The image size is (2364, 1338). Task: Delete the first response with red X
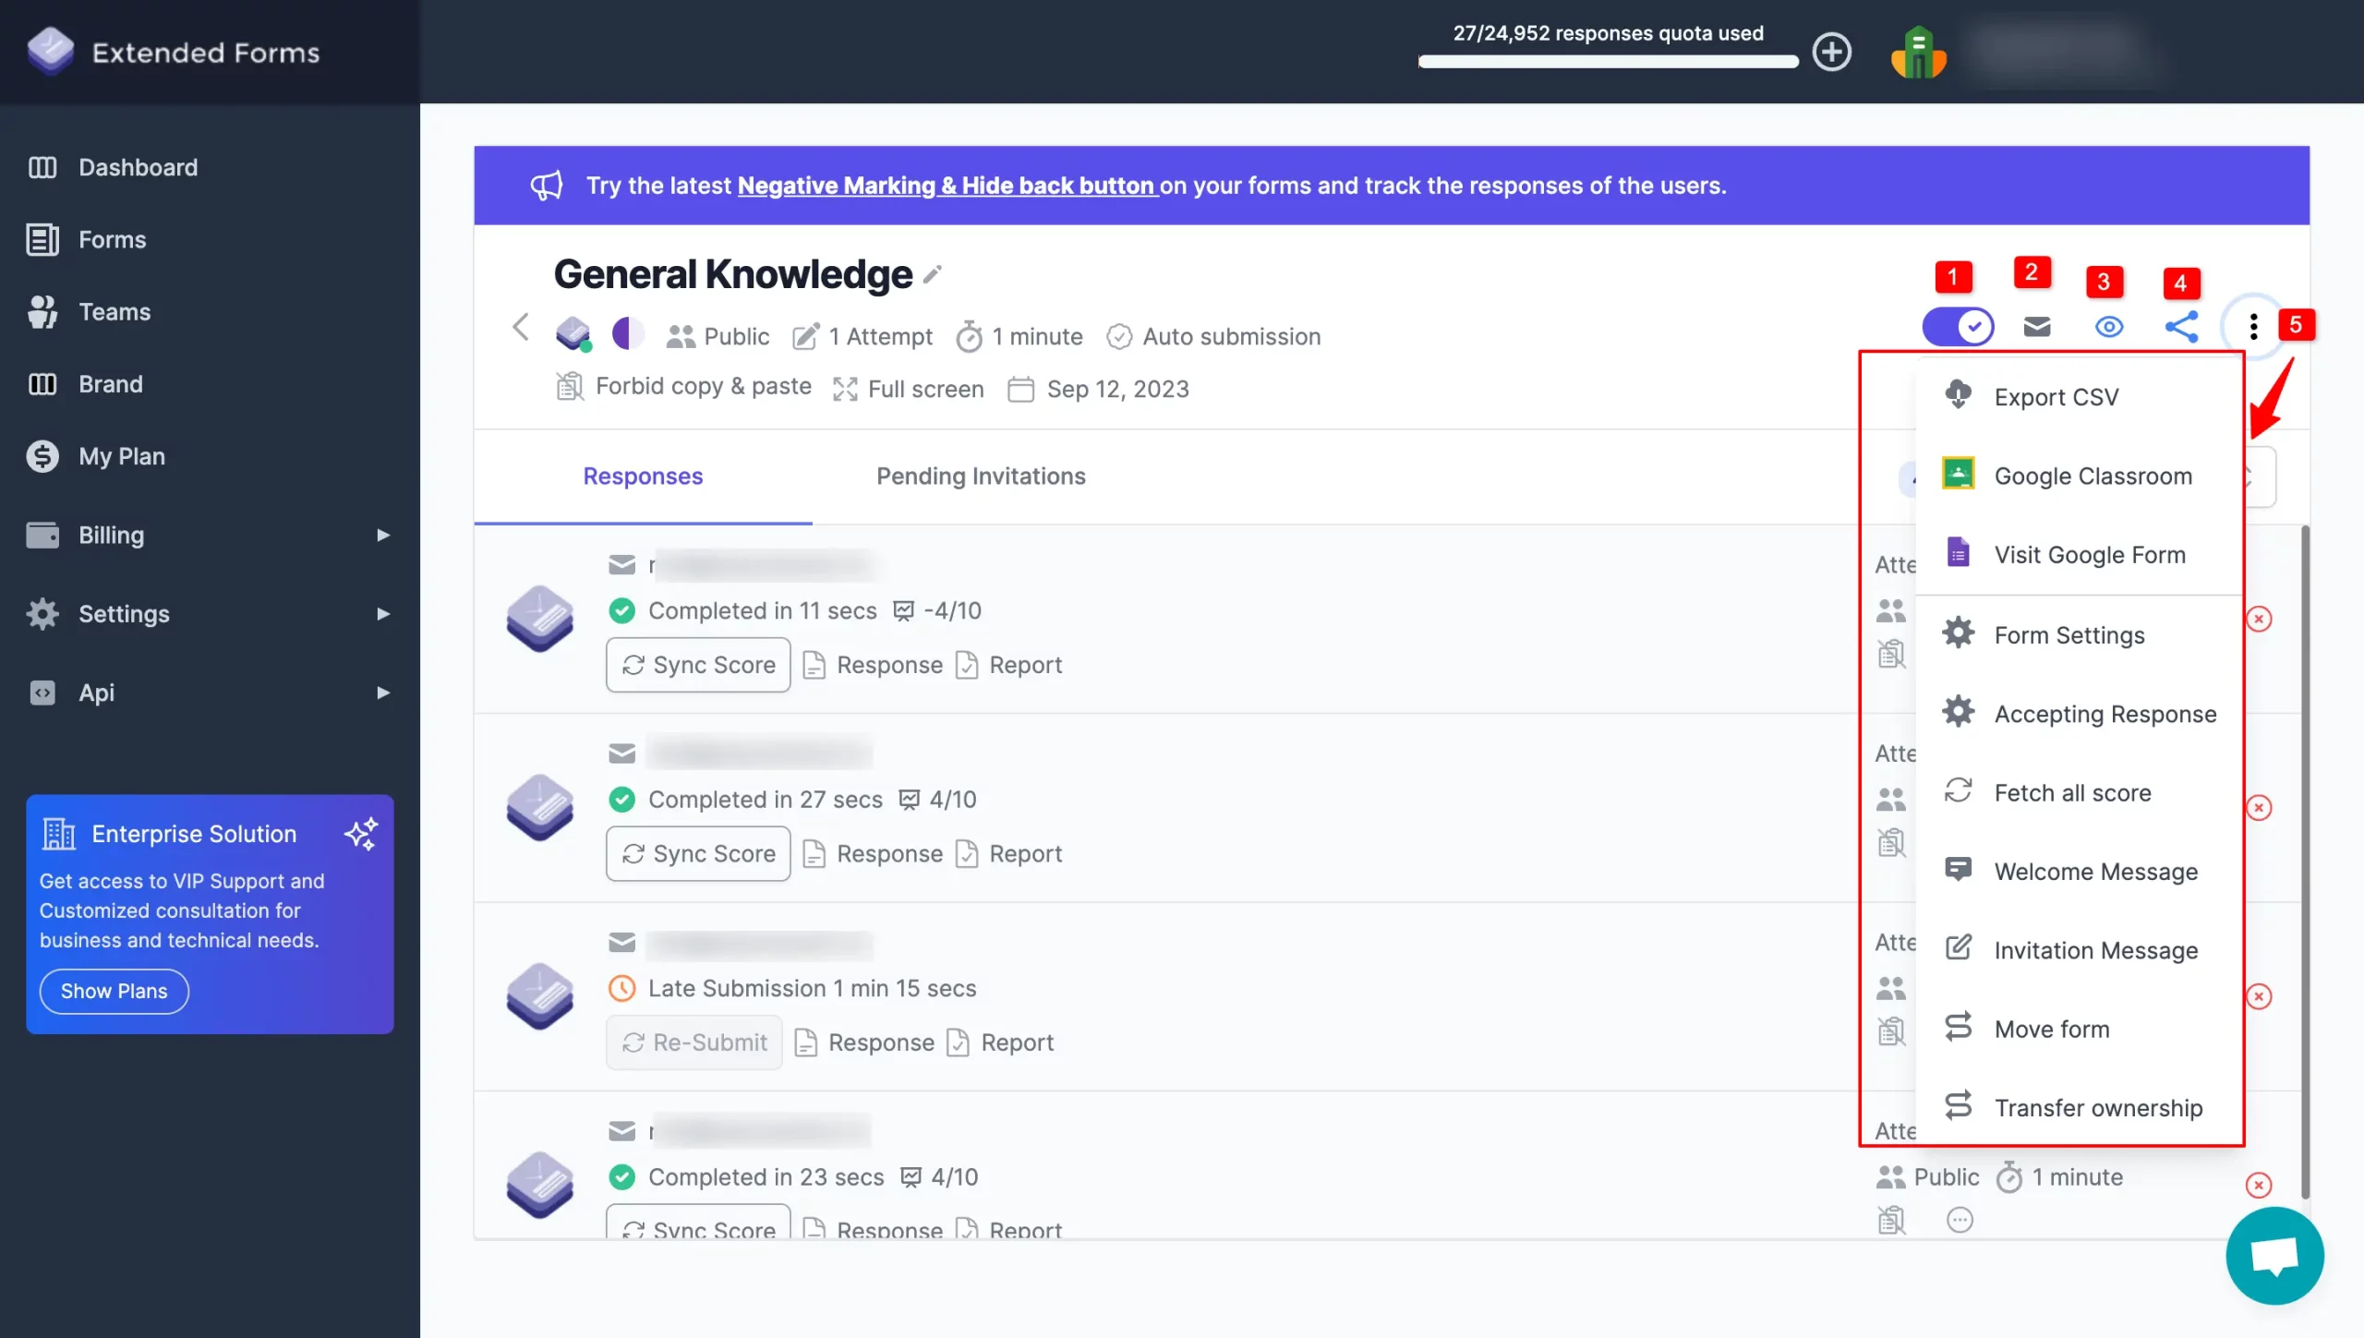tap(2259, 619)
